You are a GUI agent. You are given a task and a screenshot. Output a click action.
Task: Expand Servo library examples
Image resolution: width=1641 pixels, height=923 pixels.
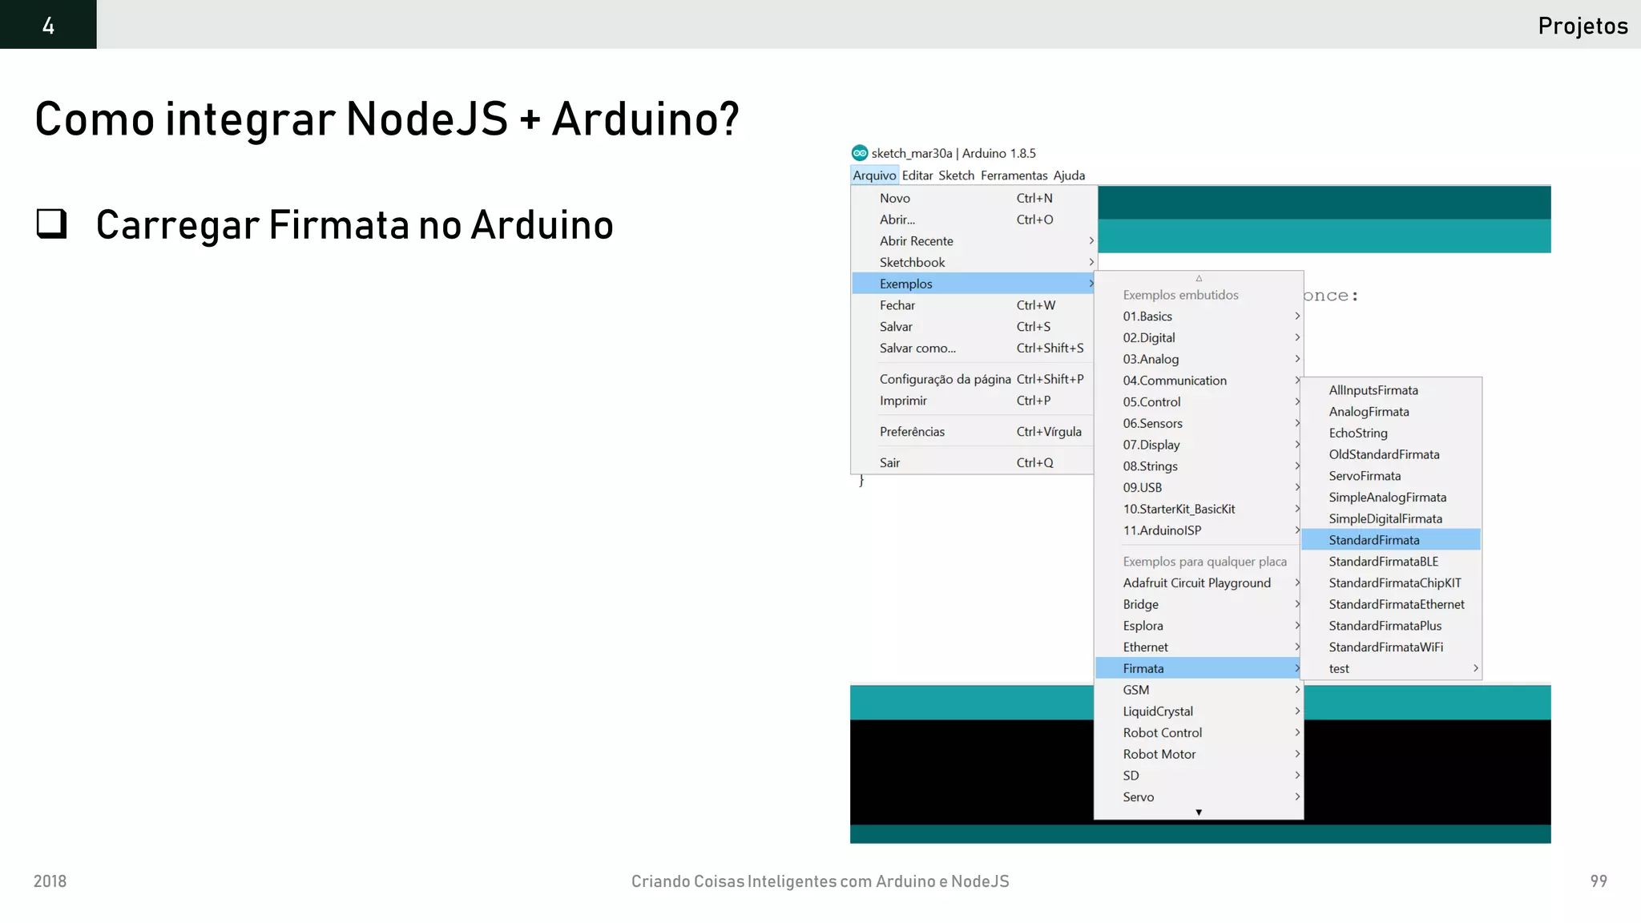[x=1199, y=797]
